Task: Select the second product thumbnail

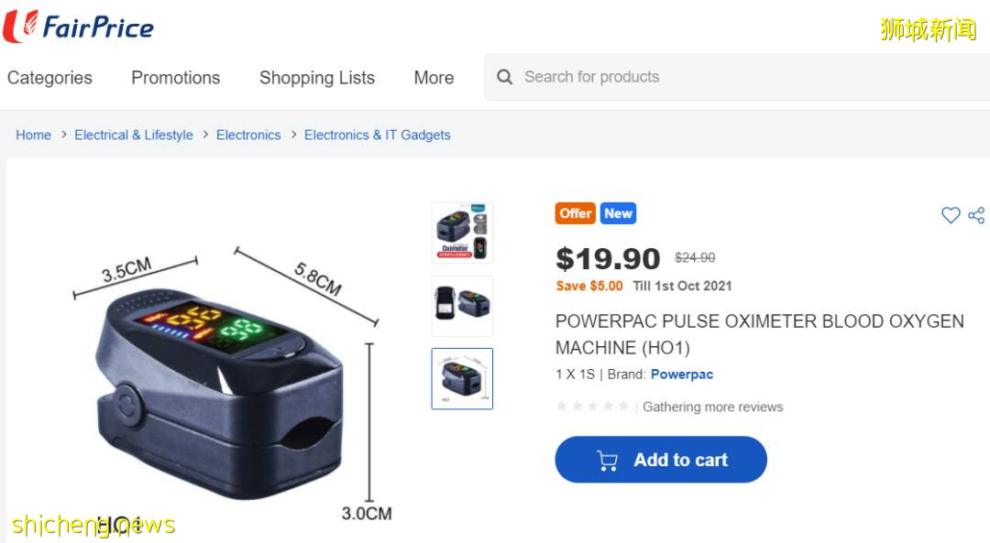Action: tap(462, 306)
